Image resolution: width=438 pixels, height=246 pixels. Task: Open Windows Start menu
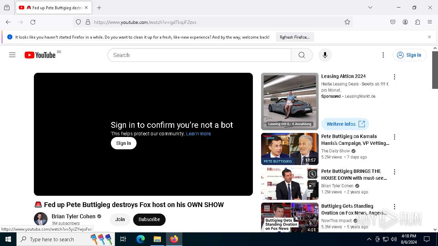click(8, 239)
